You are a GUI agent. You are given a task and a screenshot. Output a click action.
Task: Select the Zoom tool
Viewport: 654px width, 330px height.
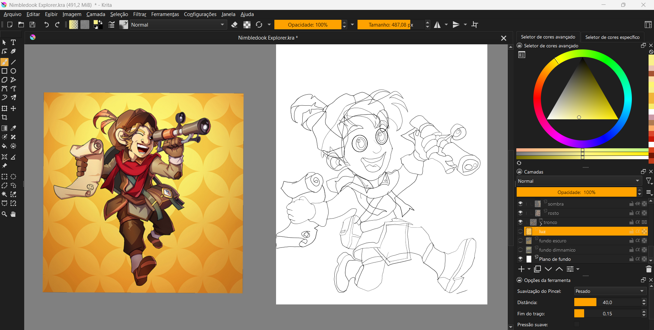[4, 214]
